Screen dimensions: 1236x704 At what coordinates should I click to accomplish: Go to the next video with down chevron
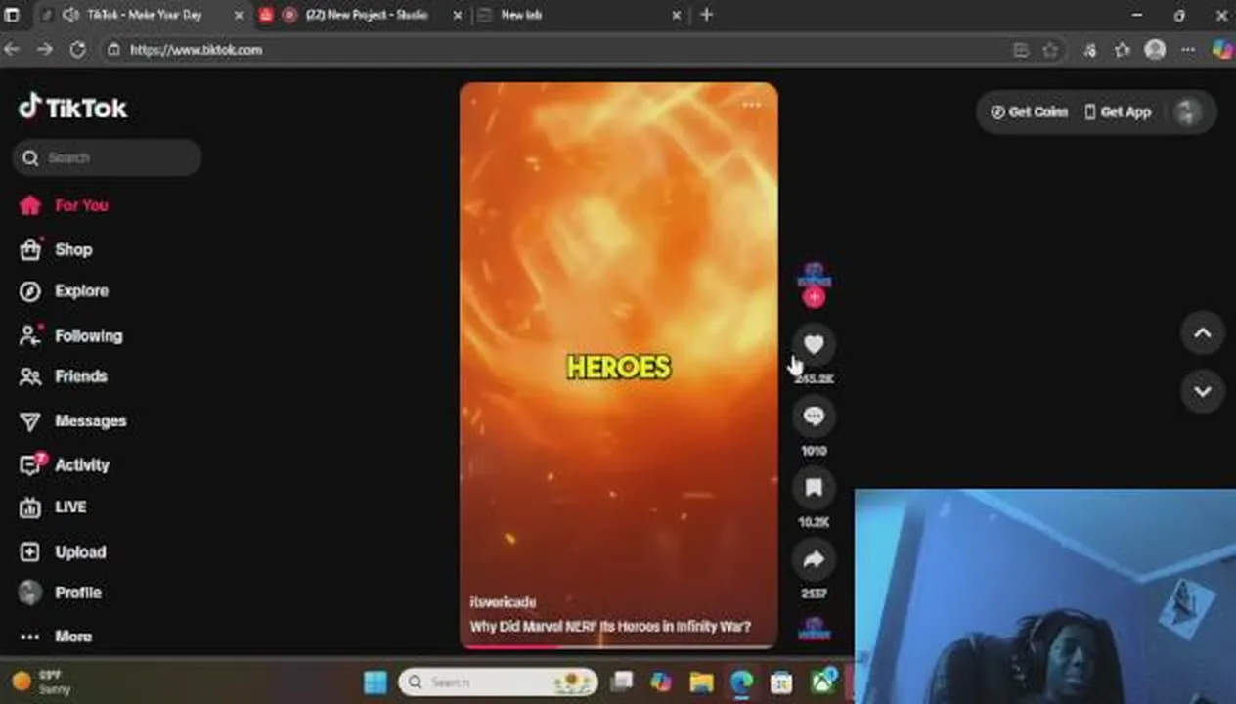[x=1203, y=391]
